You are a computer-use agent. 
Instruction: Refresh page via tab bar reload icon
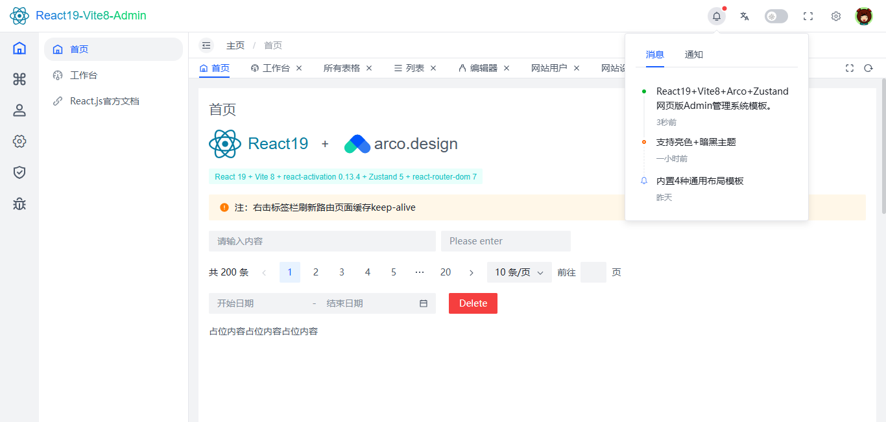click(868, 68)
